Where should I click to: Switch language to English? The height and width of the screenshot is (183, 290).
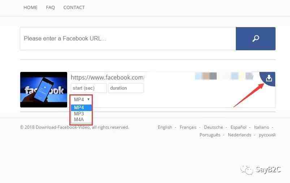coord(165,127)
